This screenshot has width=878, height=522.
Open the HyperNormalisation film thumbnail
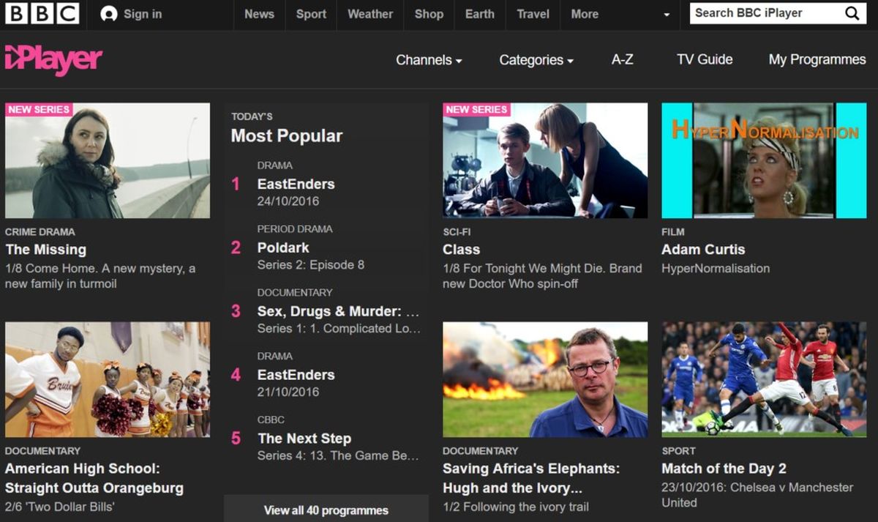click(764, 160)
